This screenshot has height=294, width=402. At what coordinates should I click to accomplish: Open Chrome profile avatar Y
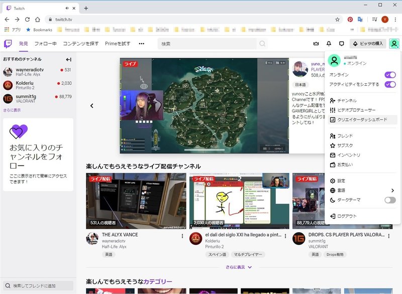coord(385,20)
